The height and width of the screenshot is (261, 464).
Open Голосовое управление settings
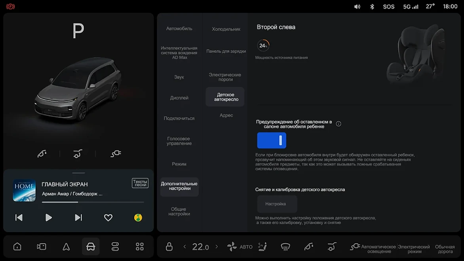point(179,141)
